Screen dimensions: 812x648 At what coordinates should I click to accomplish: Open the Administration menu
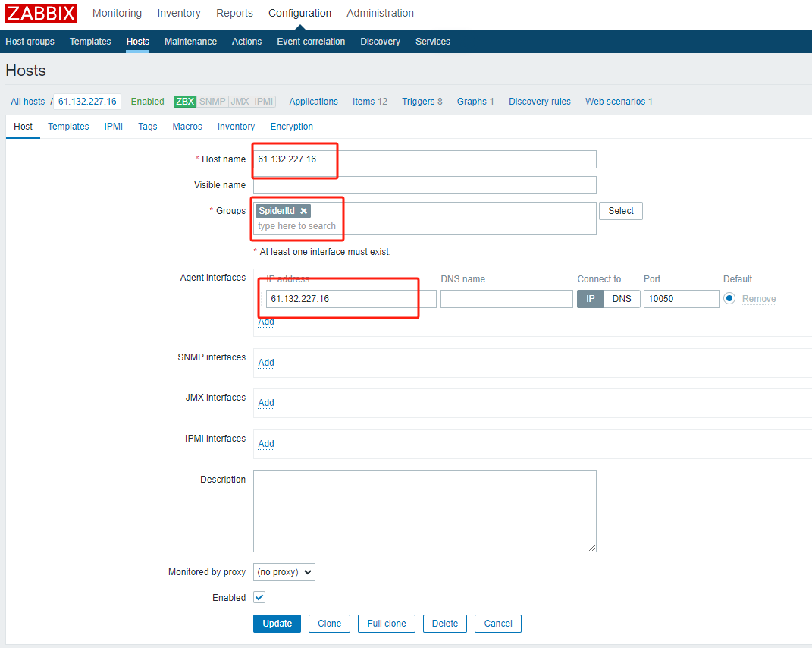coord(380,13)
